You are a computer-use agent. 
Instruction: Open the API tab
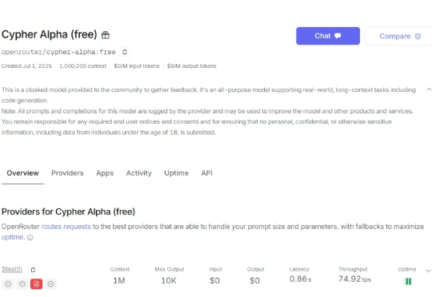pyautogui.click(x=207, y=173)
